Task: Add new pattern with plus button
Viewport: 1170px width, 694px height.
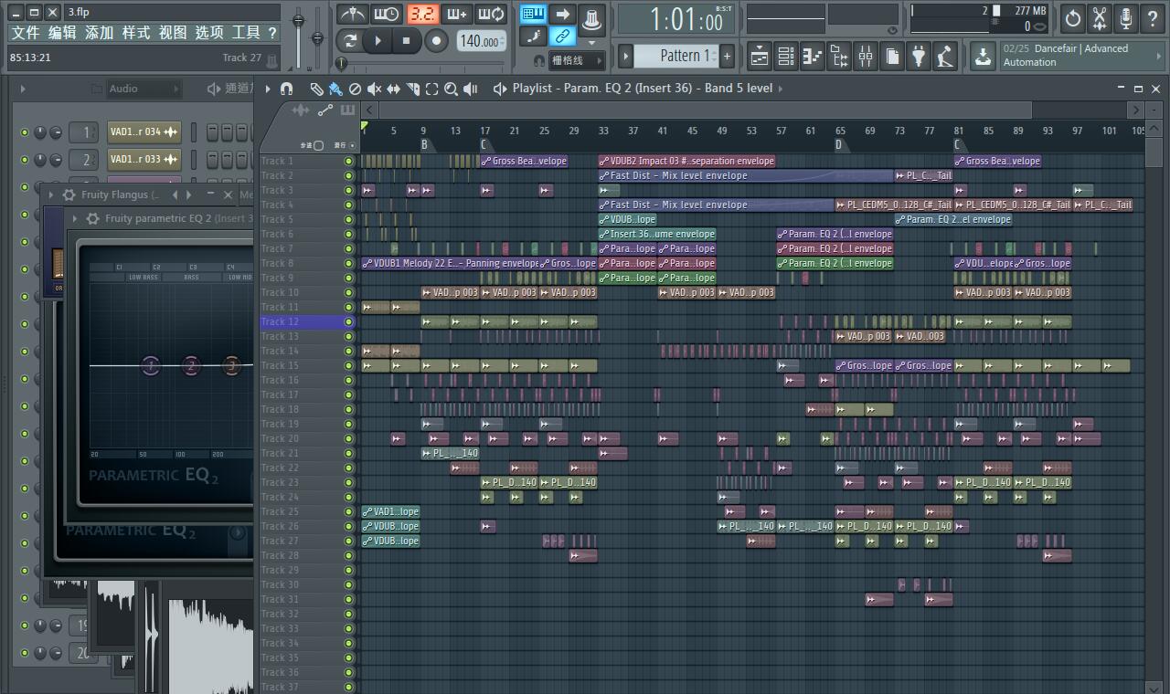Action: 728,56
